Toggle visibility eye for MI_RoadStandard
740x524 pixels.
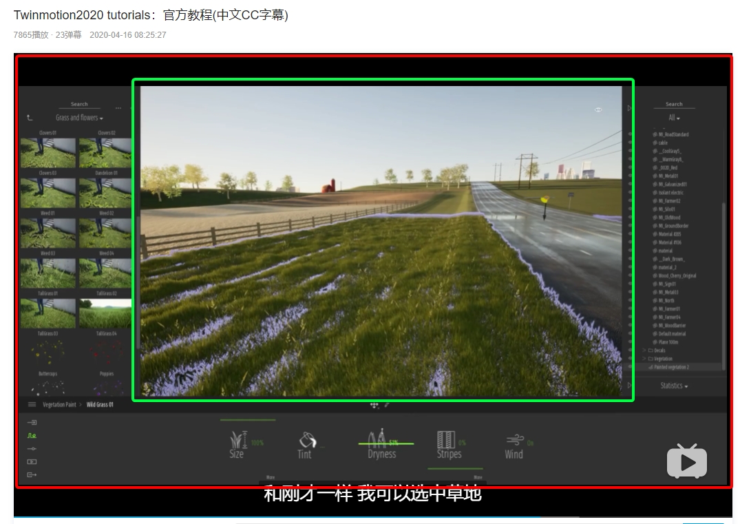tap(630, 134)
